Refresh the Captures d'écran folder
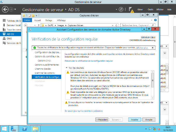176x132 pixels. click(x=116, y=26)
